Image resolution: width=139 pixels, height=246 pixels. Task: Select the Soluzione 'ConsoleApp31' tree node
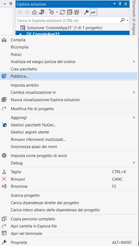pos(64,28)
